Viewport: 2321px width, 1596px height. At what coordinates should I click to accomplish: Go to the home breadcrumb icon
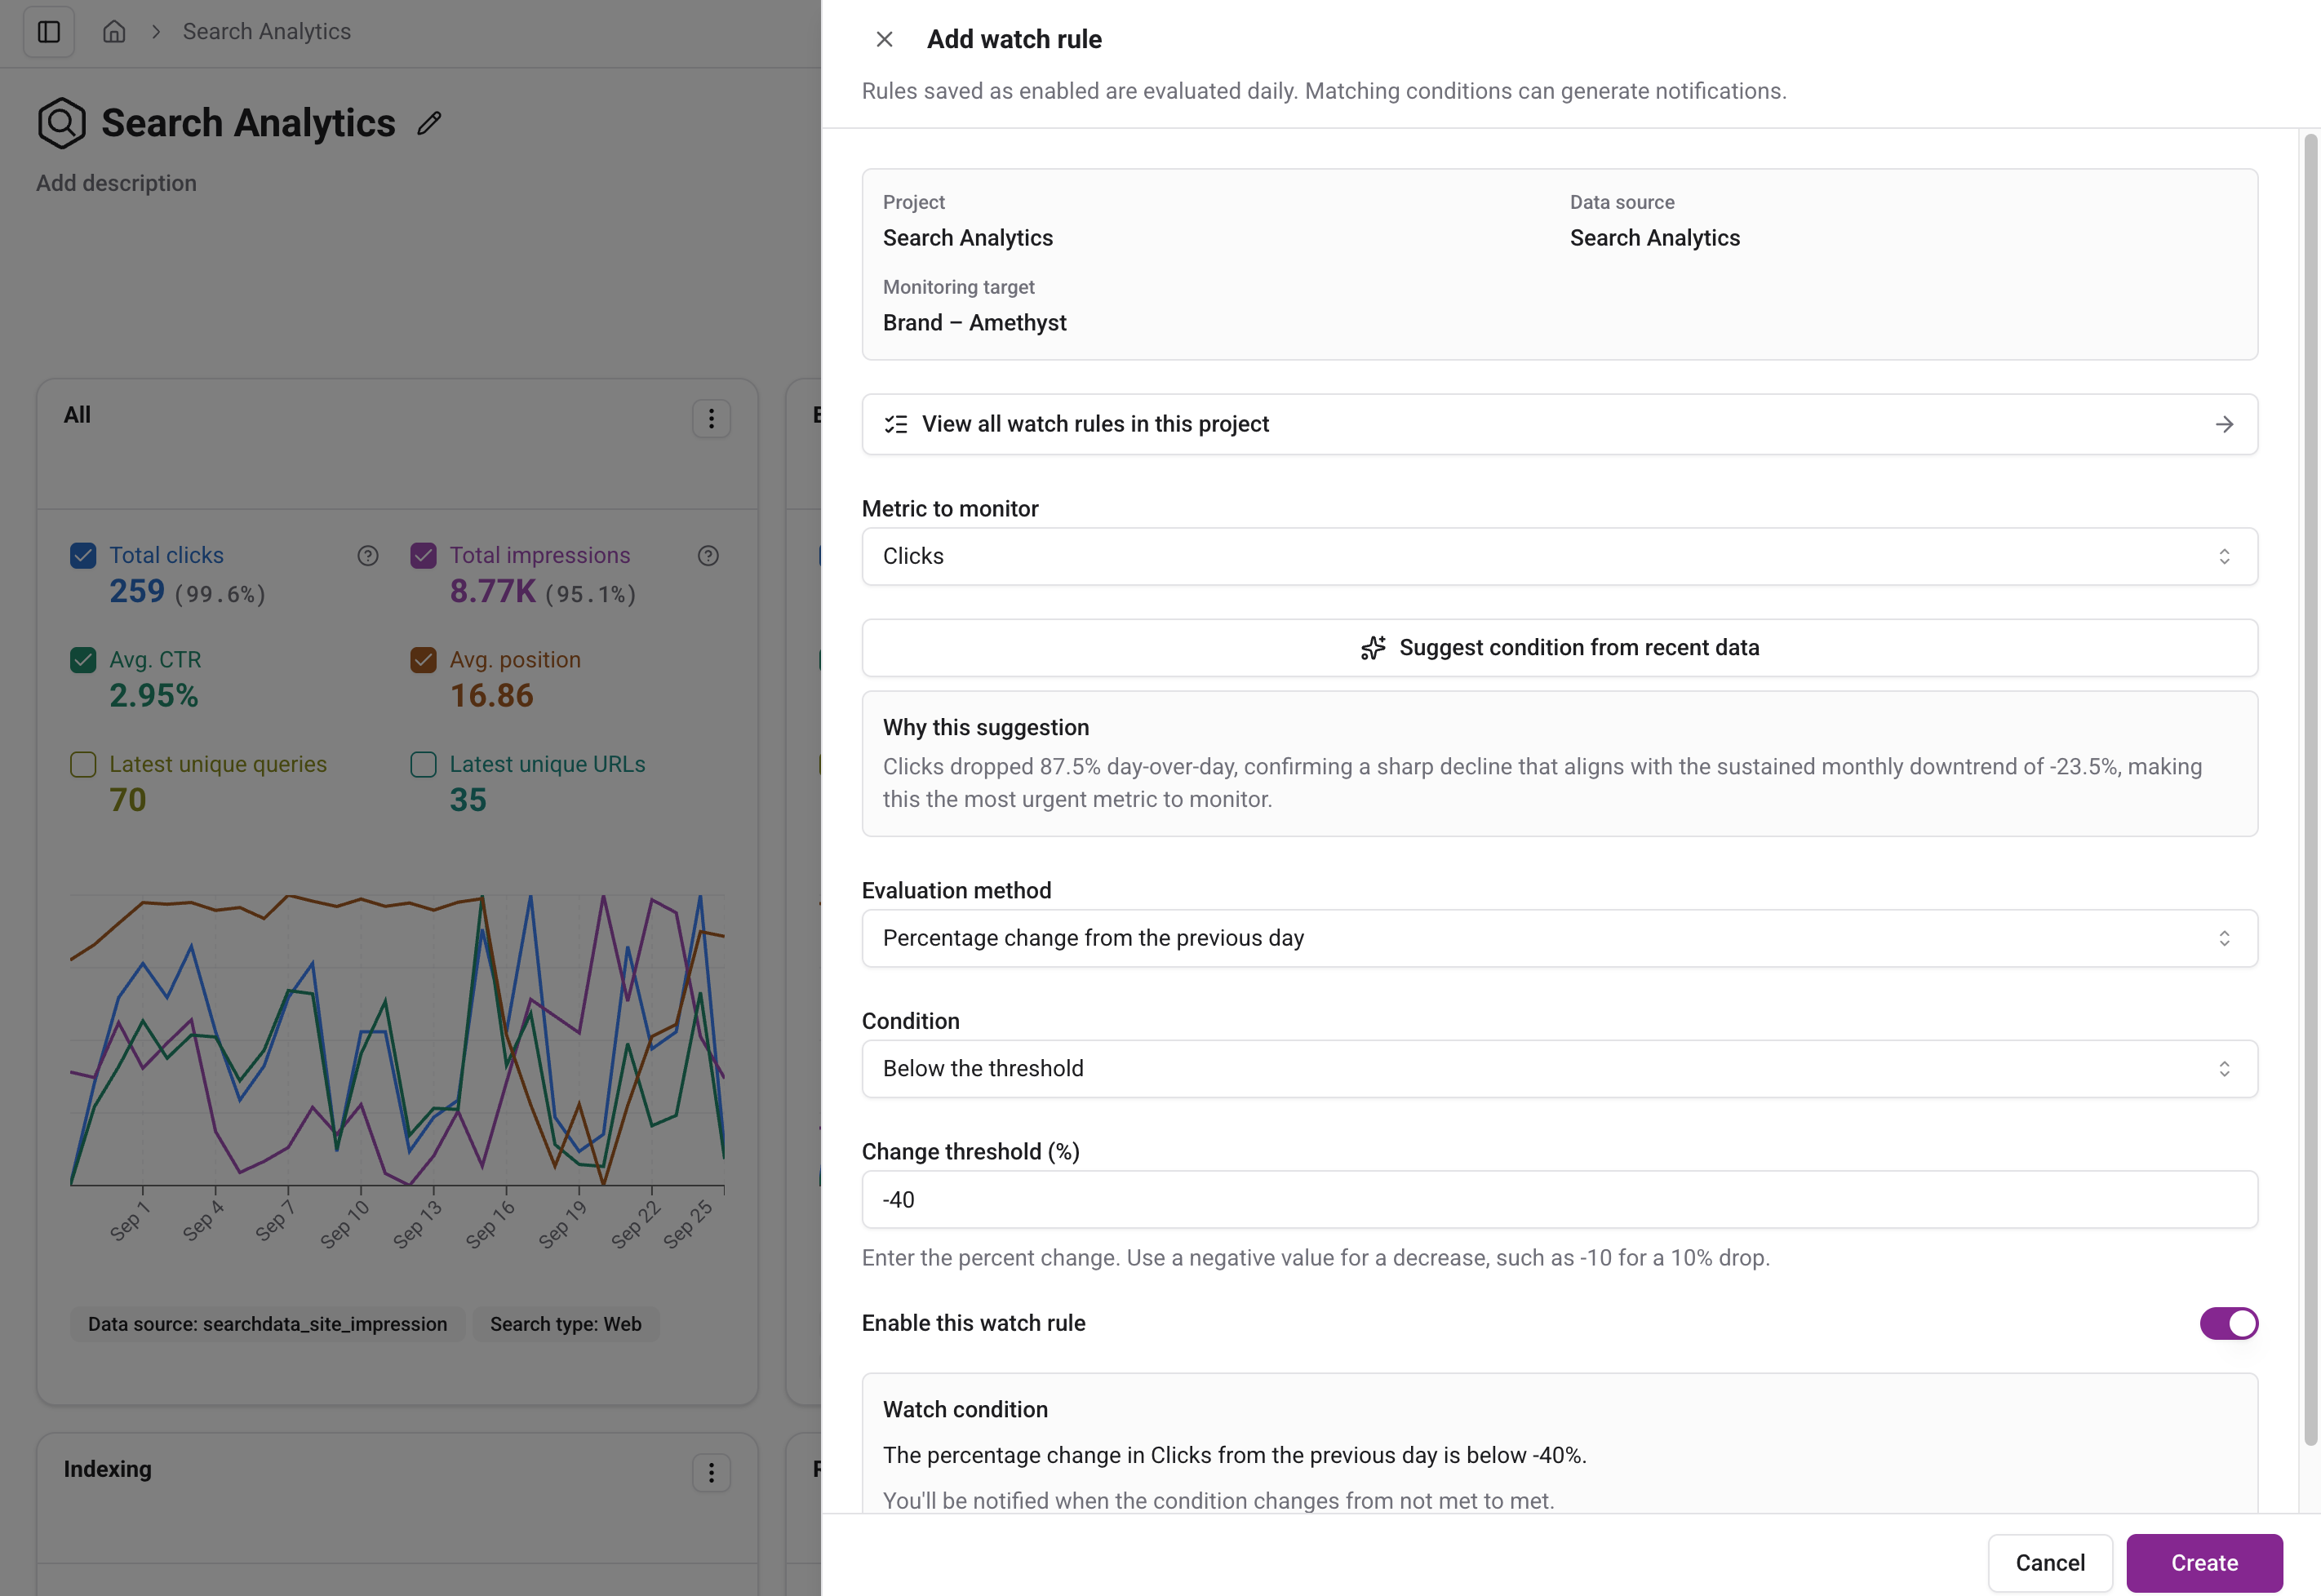(114, 32)
